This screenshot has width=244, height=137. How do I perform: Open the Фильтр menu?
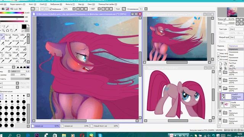[x=70, y=4]
